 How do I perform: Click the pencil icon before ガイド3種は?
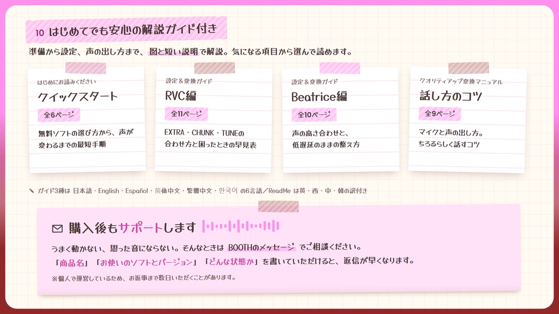point(32,191)
